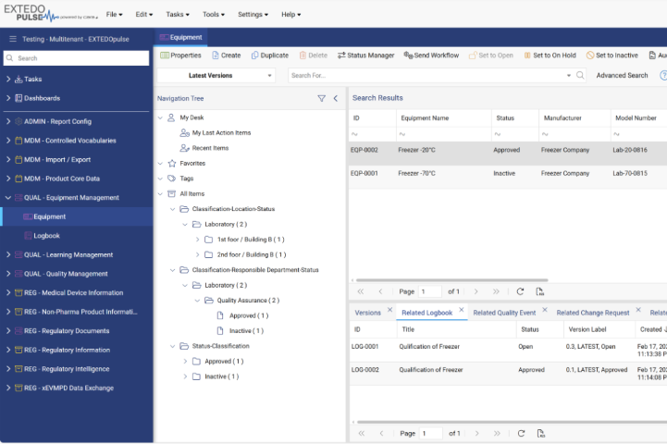Expand ADMIN - Report Config
The width and height of the screenshot is (667, 444).
(8, 121)
